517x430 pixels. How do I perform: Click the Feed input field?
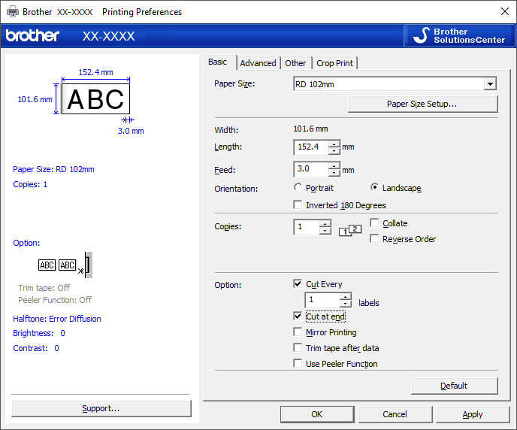click(311, 169)
